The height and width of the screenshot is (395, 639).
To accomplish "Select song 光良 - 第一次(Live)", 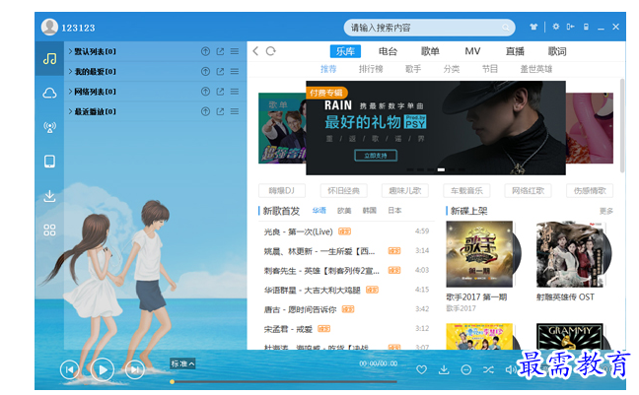I will point(299,231).
